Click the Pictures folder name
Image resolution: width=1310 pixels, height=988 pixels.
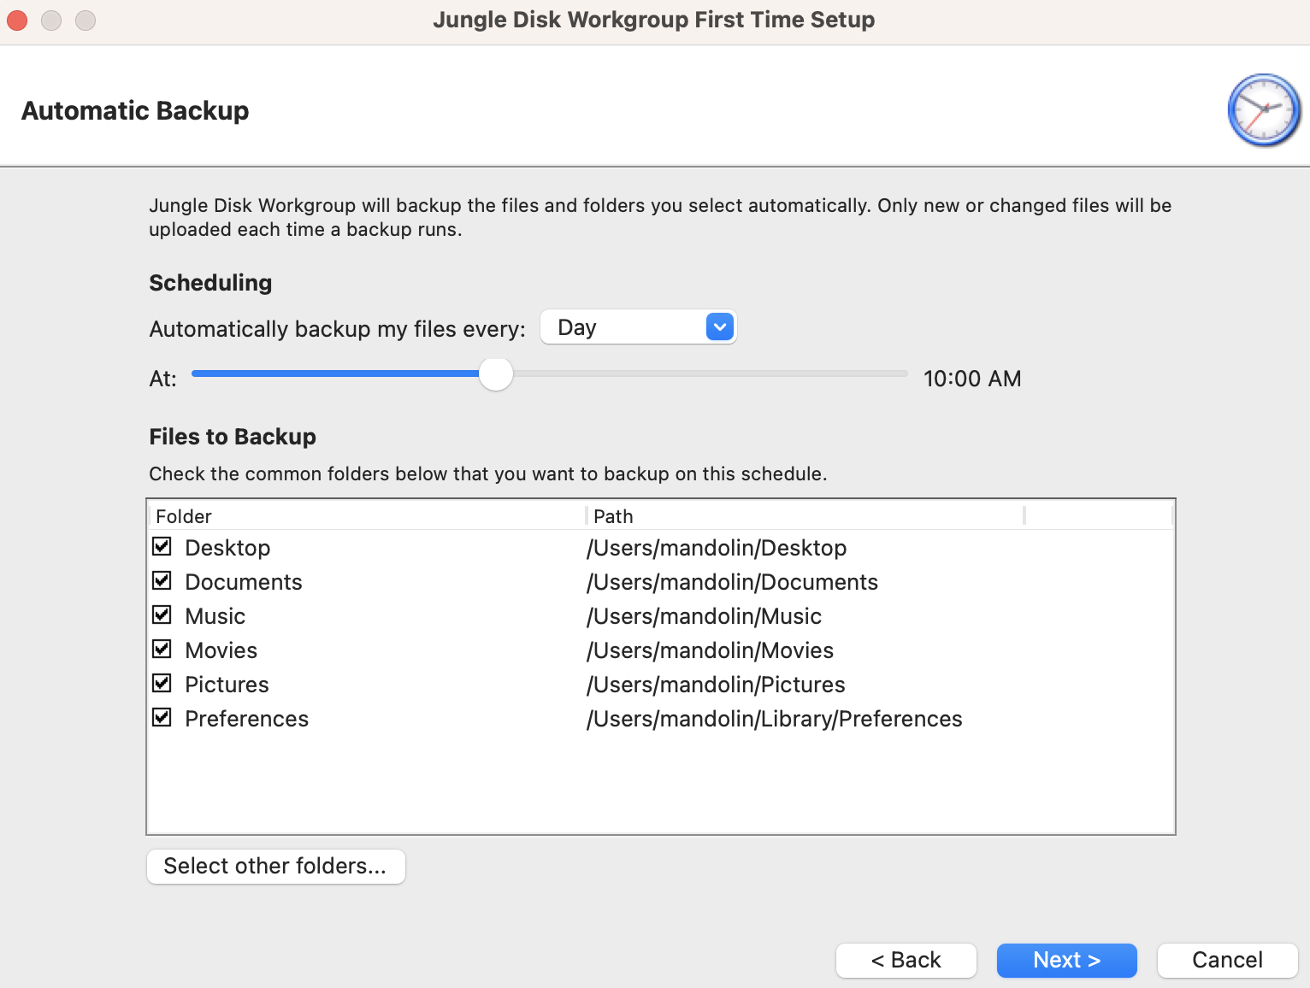coord(227,685)
